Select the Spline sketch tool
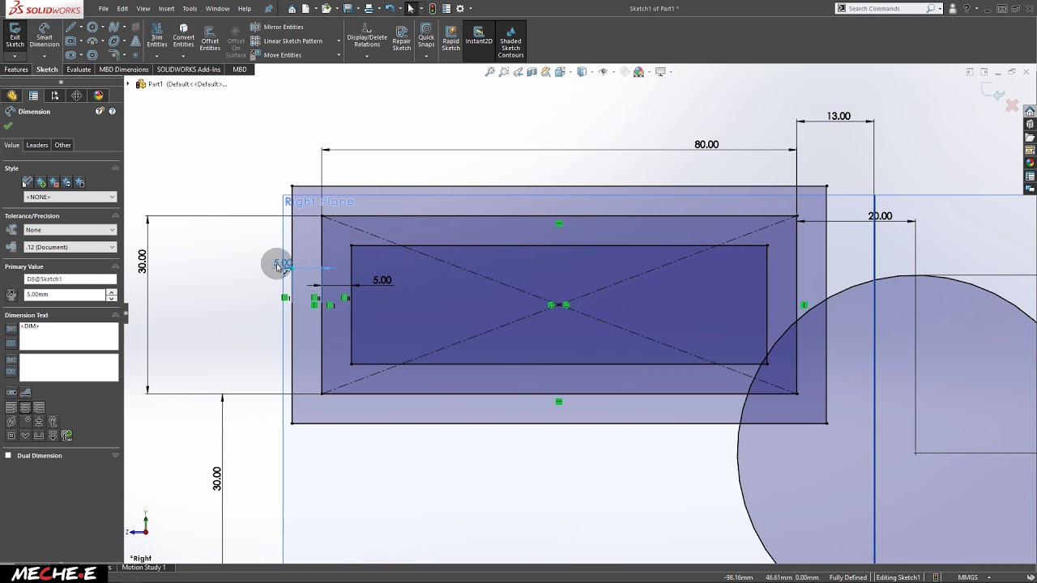1037x583 pixels. point(113,28)
